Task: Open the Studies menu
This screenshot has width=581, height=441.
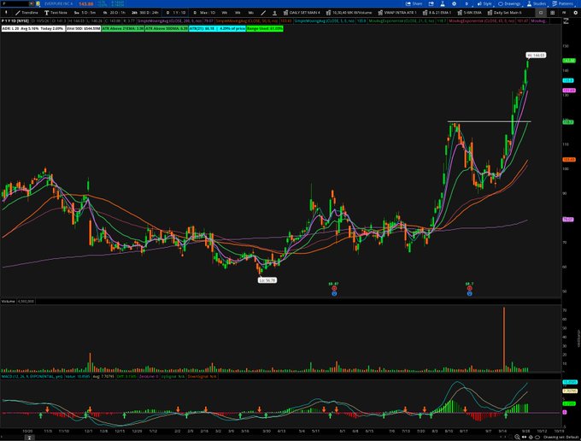Action: pos(537,3)
